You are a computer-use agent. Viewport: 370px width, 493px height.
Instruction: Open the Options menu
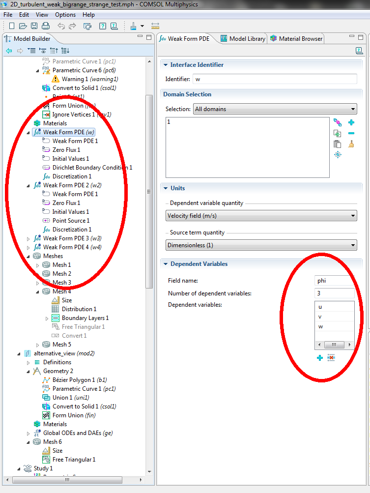coord(65,15)
